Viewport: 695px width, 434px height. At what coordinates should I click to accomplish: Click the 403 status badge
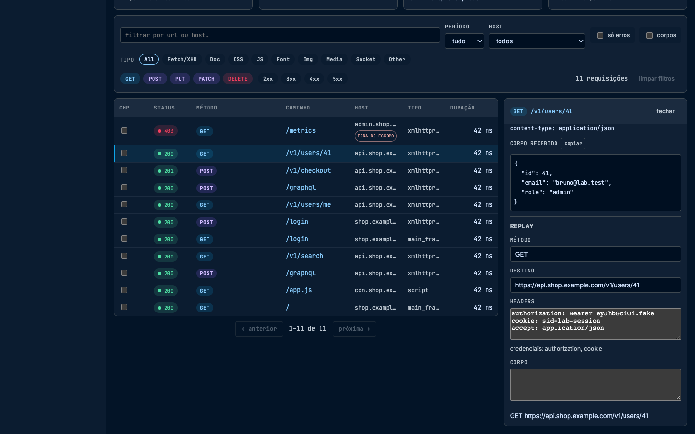[x=166, y=131]
